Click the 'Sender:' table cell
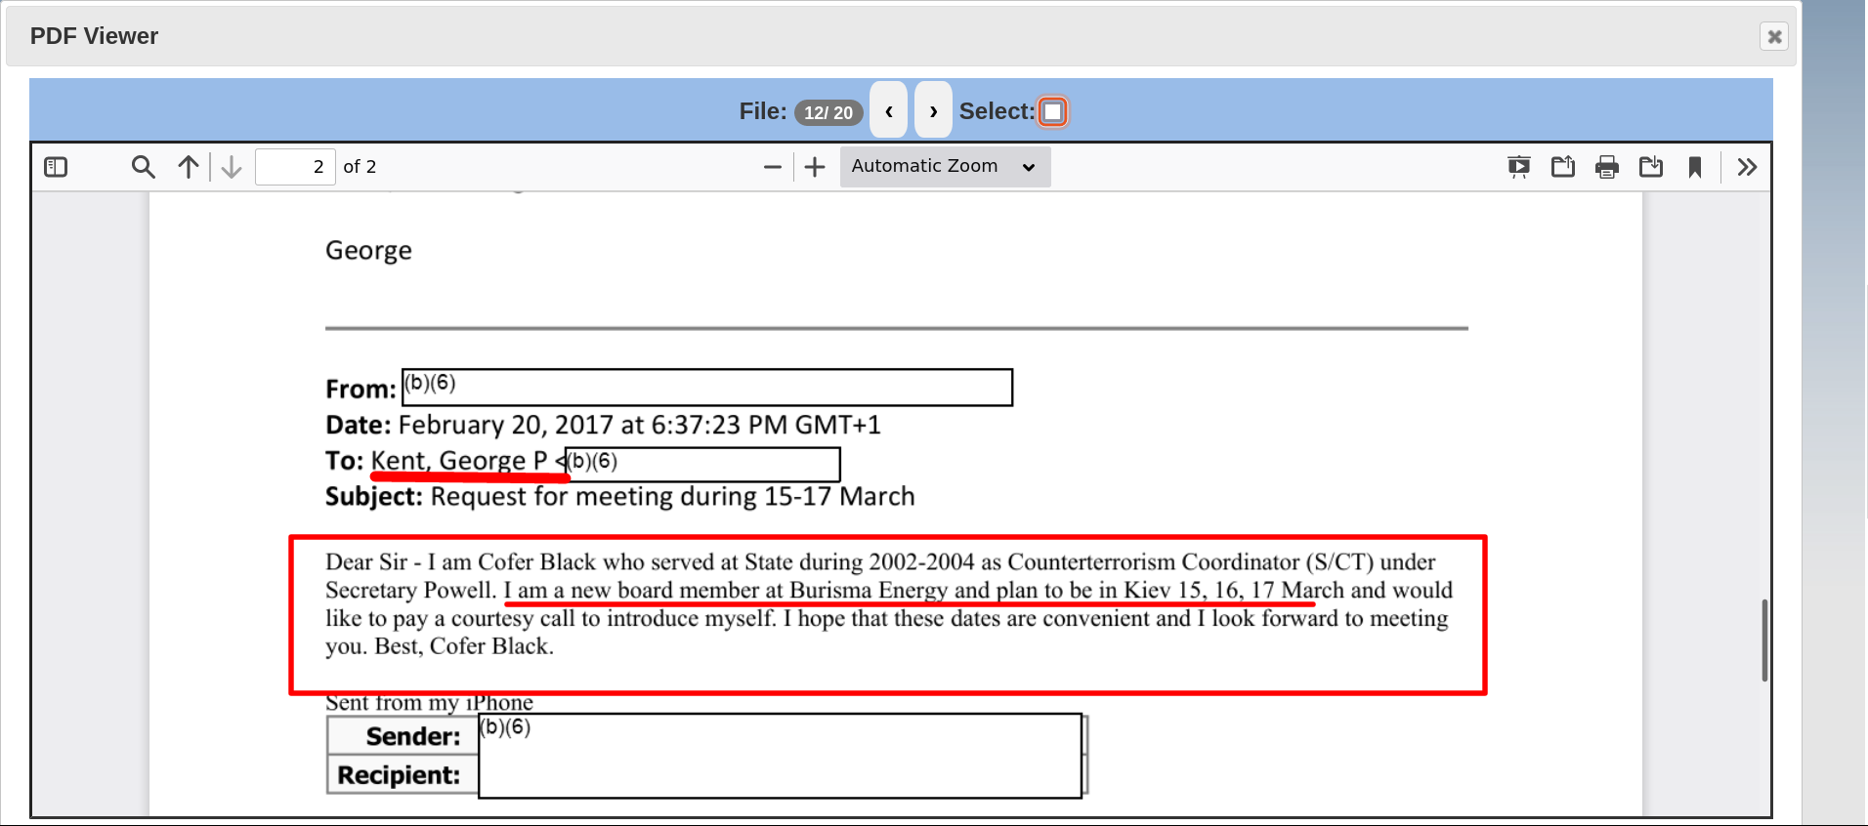Image resolution: width=1868 pixels, height=826 pixels. point(403,736)
